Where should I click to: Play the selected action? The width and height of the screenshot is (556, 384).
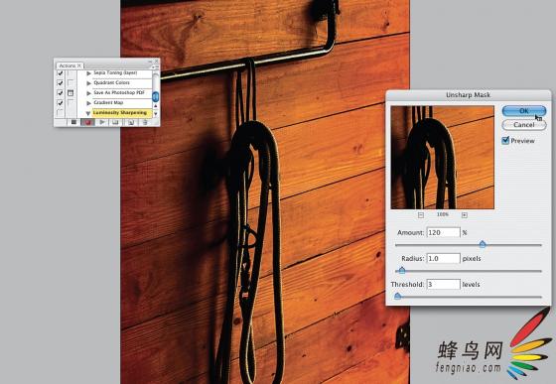102,122
